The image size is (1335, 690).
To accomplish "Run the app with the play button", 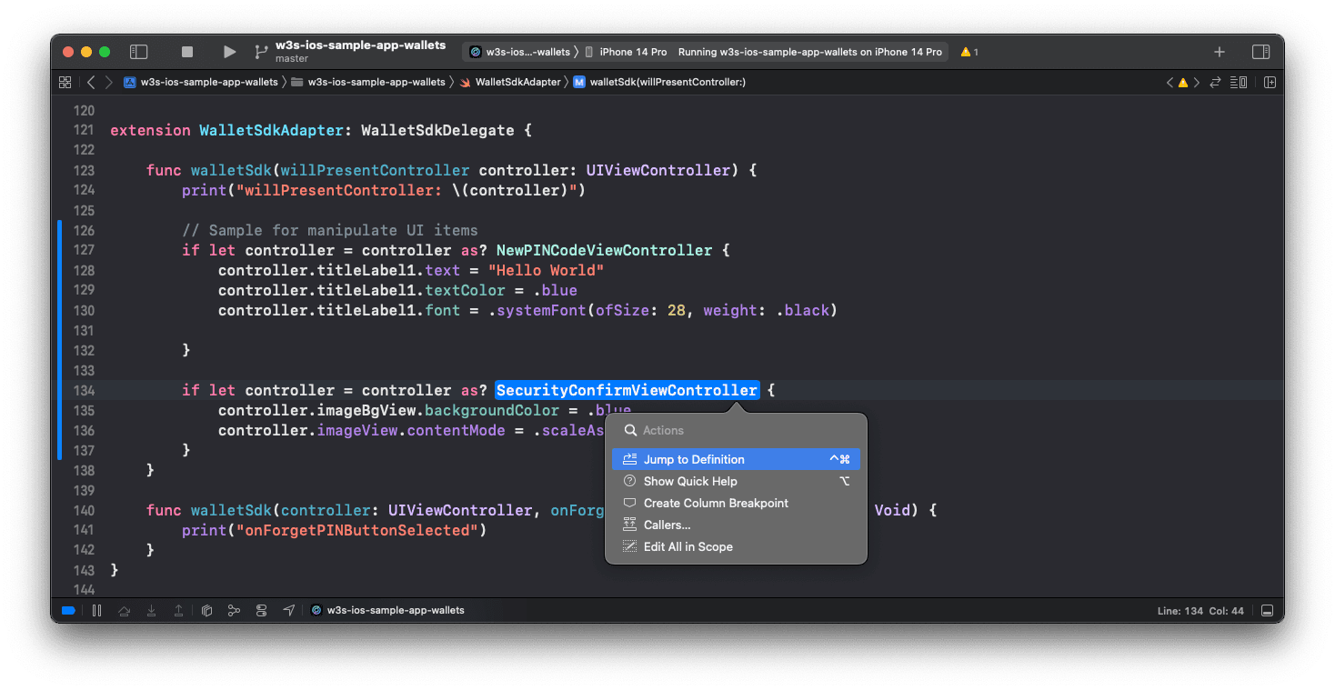I will click(x=229, y=52).
